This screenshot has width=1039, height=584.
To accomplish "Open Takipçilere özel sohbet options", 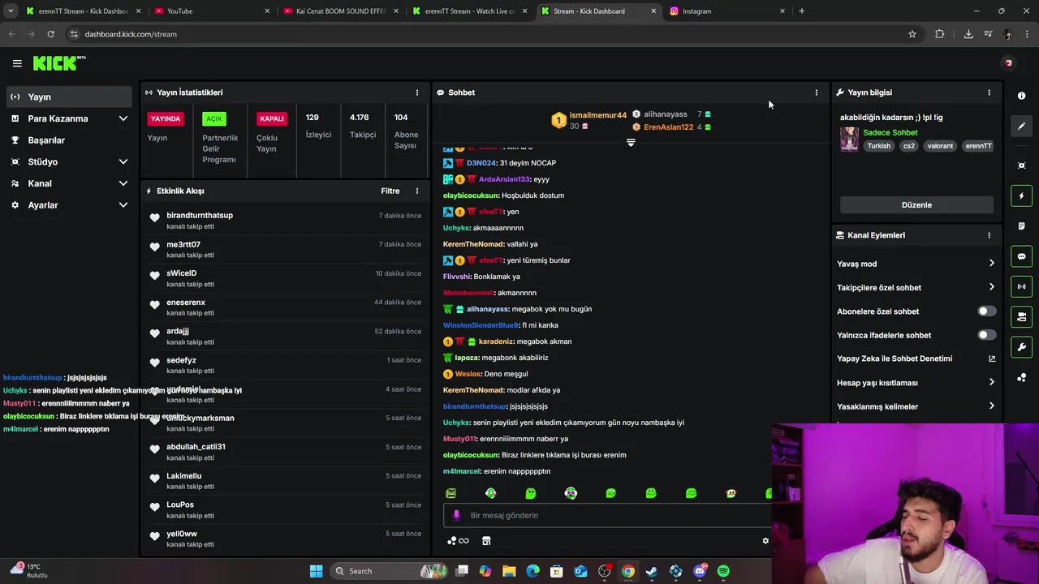I will (x=916, y=287).
